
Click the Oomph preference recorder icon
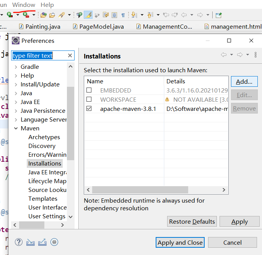pos(54,242)
